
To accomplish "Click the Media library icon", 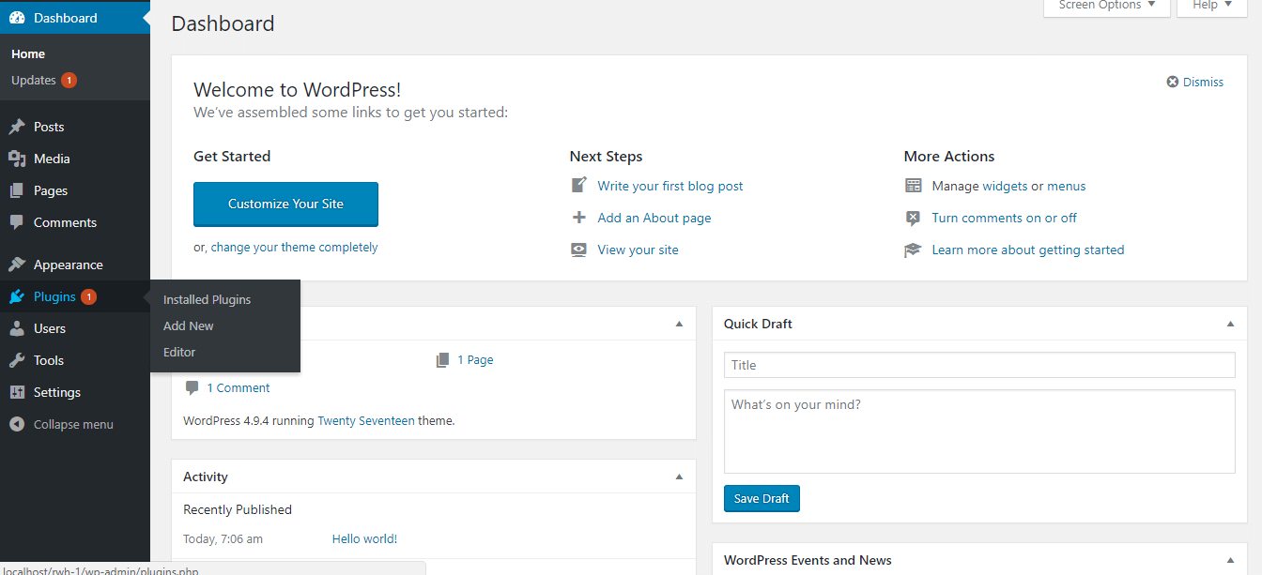I will (17, 159).
